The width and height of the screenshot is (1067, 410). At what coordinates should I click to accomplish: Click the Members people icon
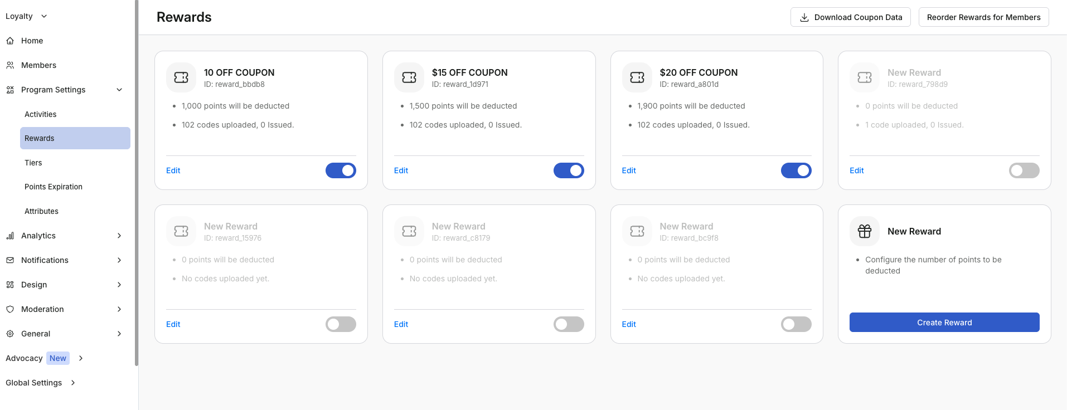[10, 65]
